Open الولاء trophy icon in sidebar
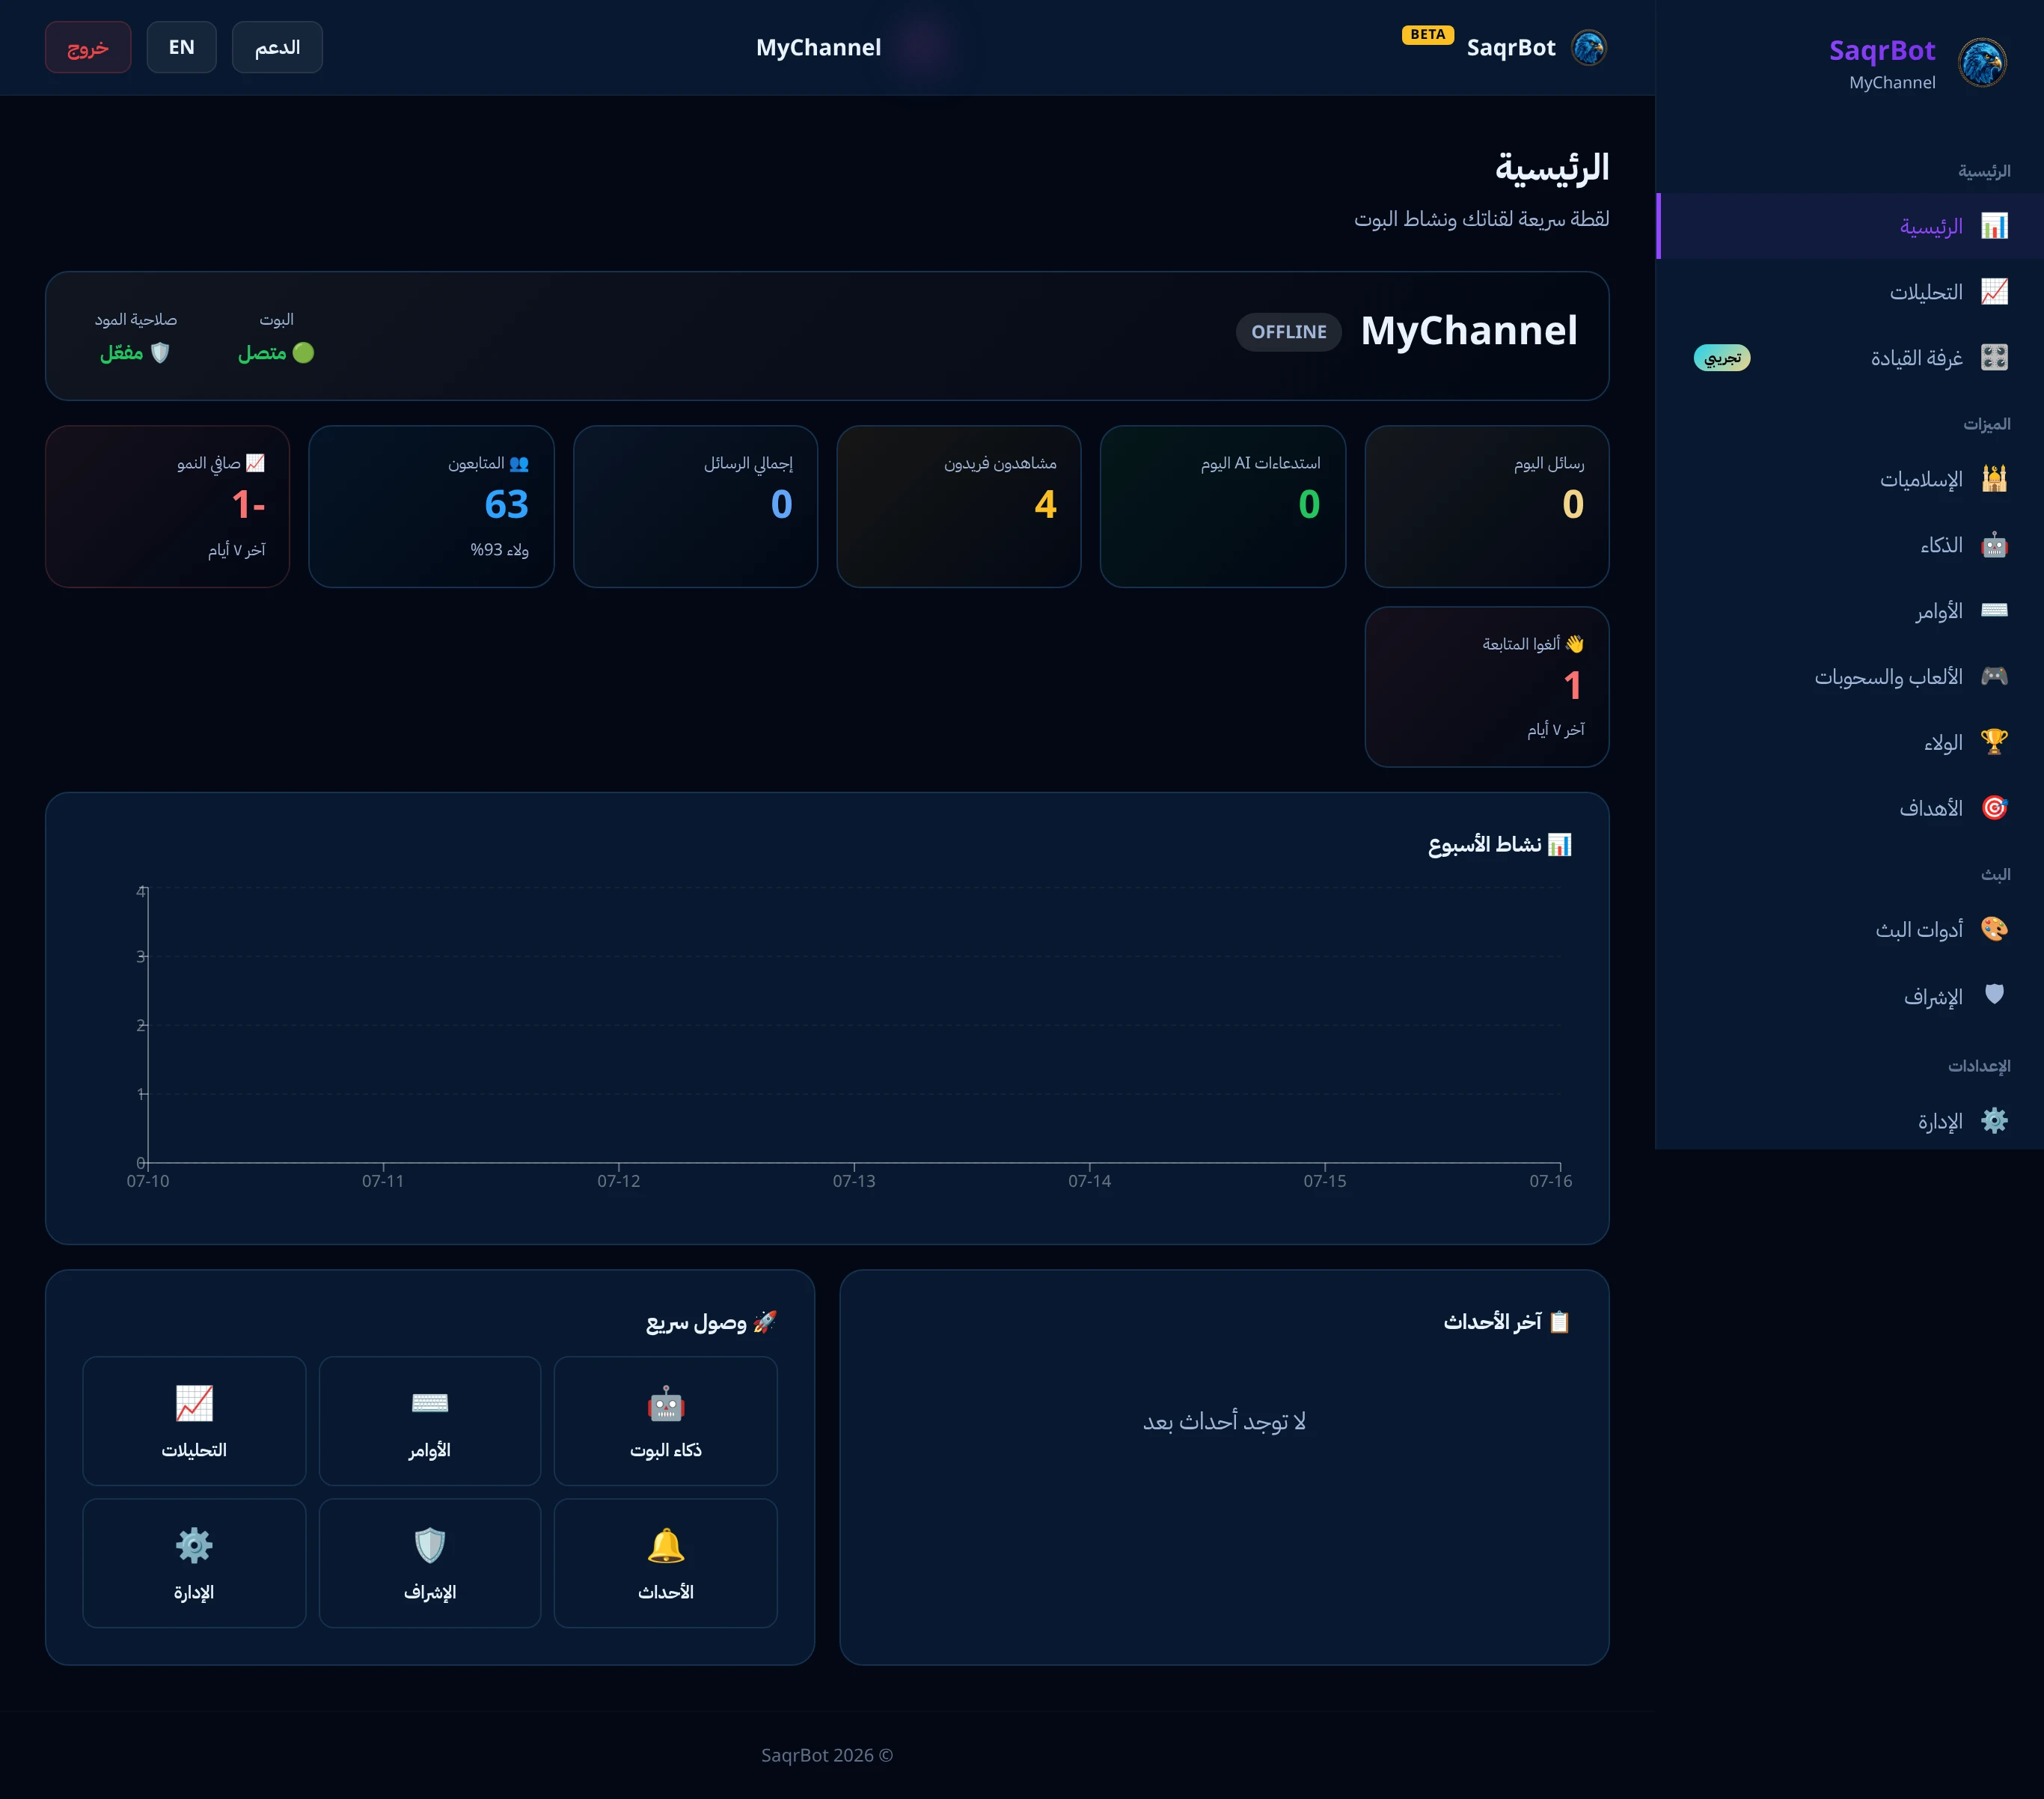2044x1799 pixels. [1994, 742]
